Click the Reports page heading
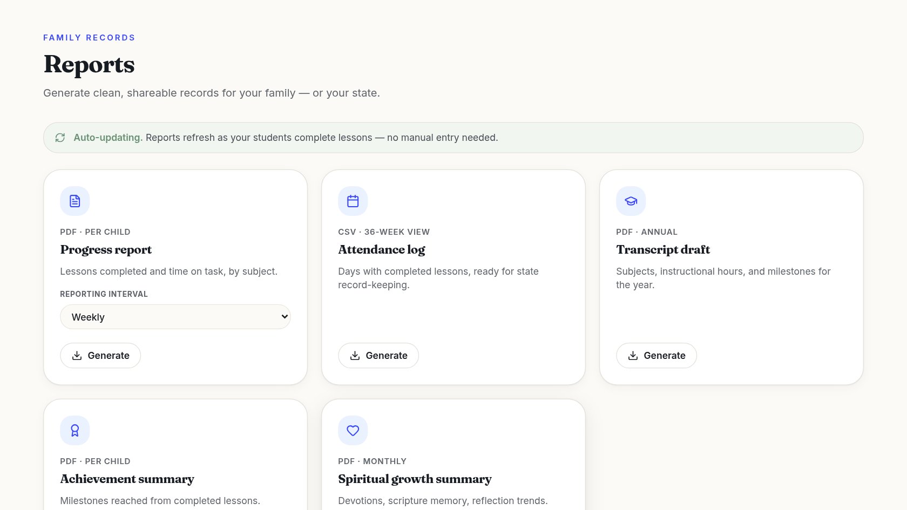This screenshot has width=907, height=510. (89, 65)
